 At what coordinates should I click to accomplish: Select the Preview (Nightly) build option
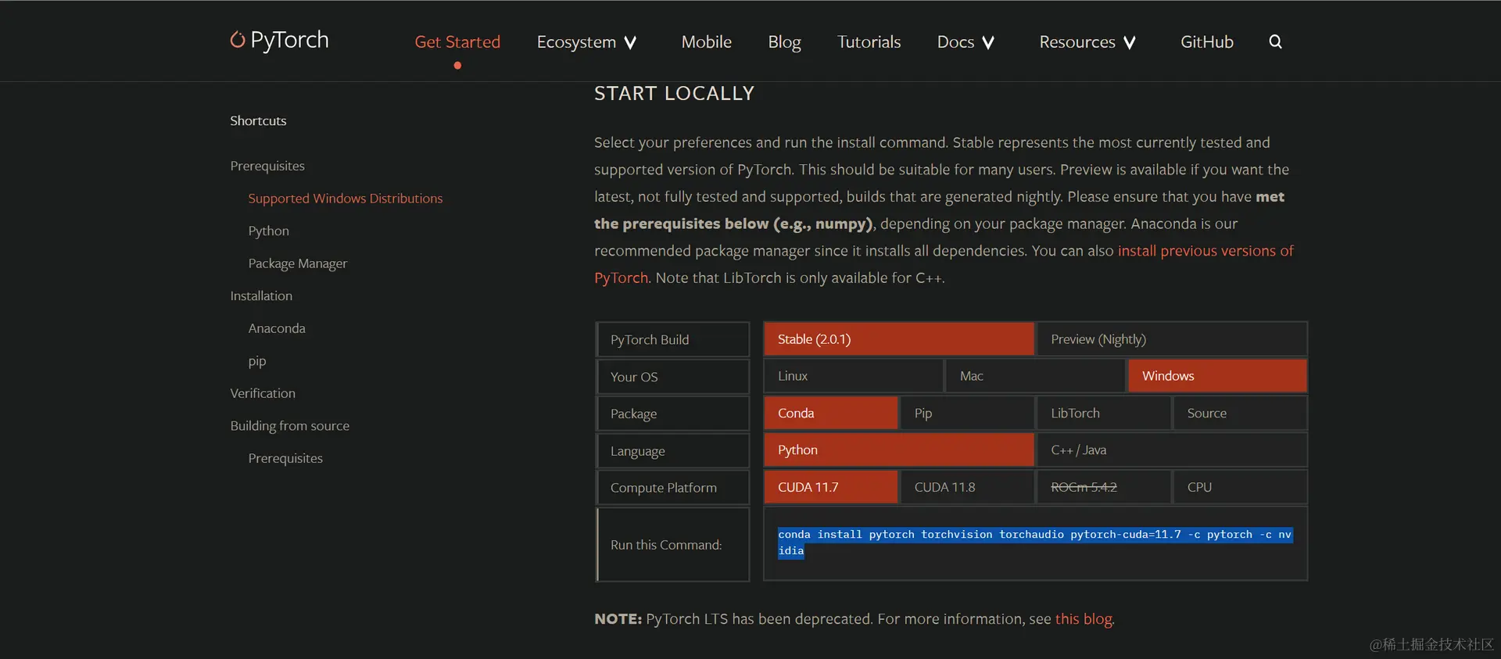coord(1171,339)
